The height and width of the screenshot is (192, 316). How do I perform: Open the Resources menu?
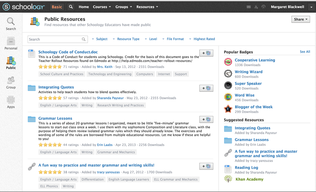click(x=147, y=7)
